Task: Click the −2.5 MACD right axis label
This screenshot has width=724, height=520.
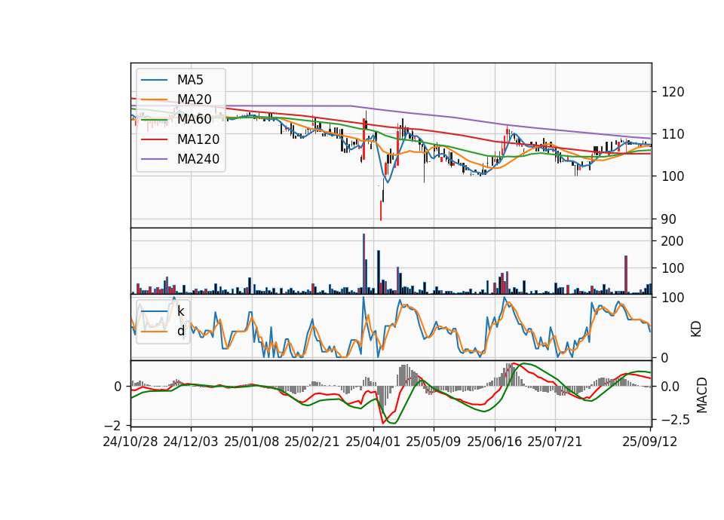Action: coord(676,420)
